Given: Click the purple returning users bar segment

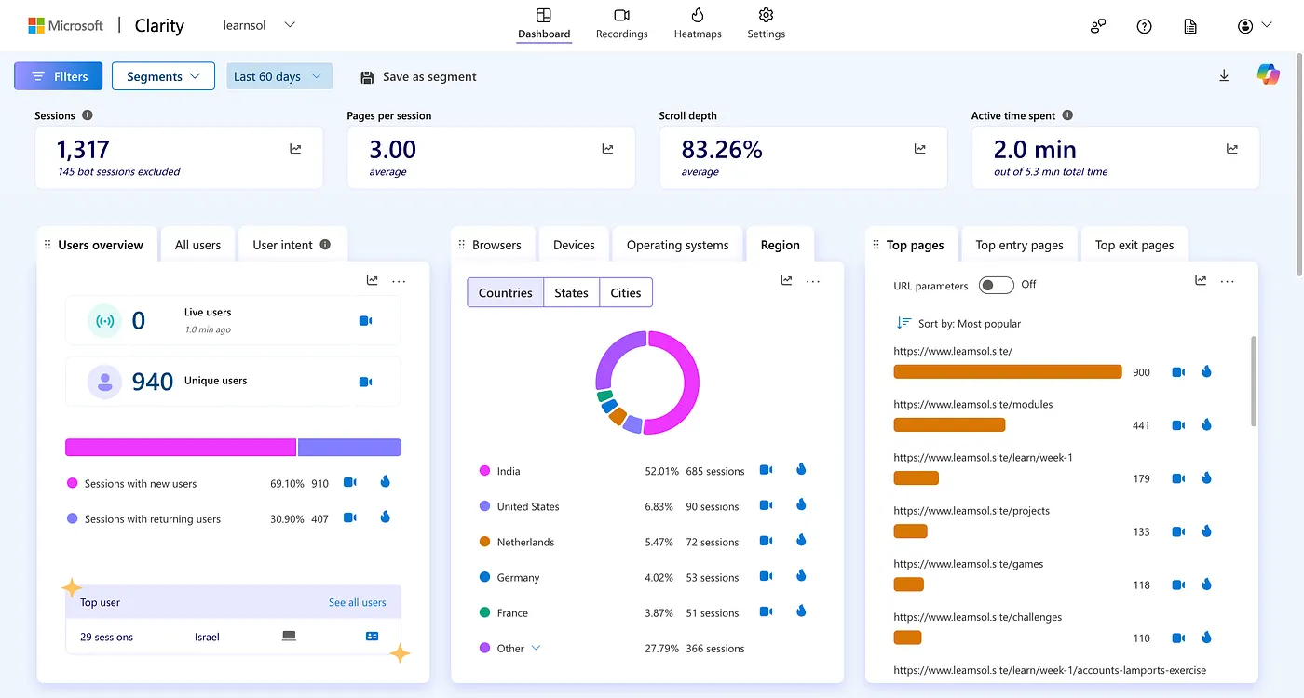Looking at the screenshot, I should 349,448.
